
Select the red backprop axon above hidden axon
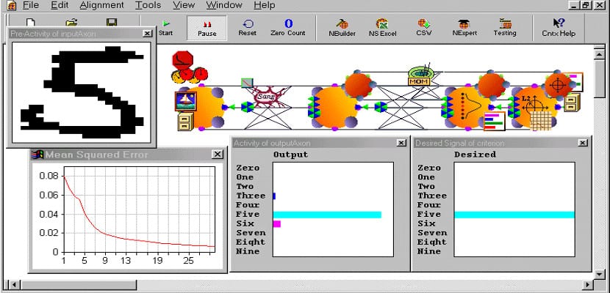click(359, 84)
